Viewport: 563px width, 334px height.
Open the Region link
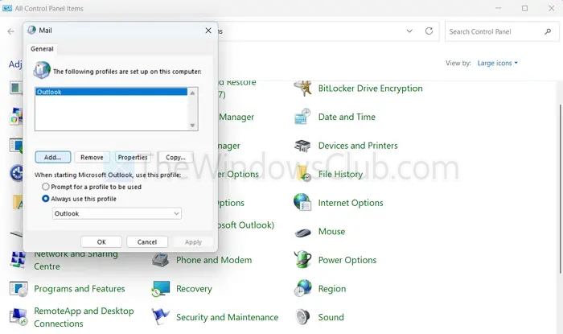332,289
